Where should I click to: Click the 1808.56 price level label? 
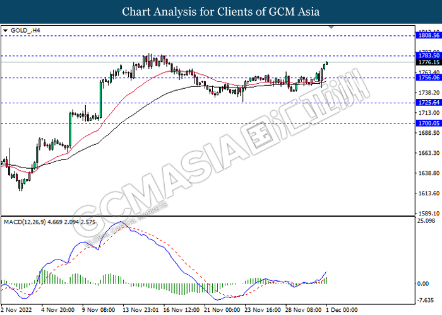pos(429,35)
